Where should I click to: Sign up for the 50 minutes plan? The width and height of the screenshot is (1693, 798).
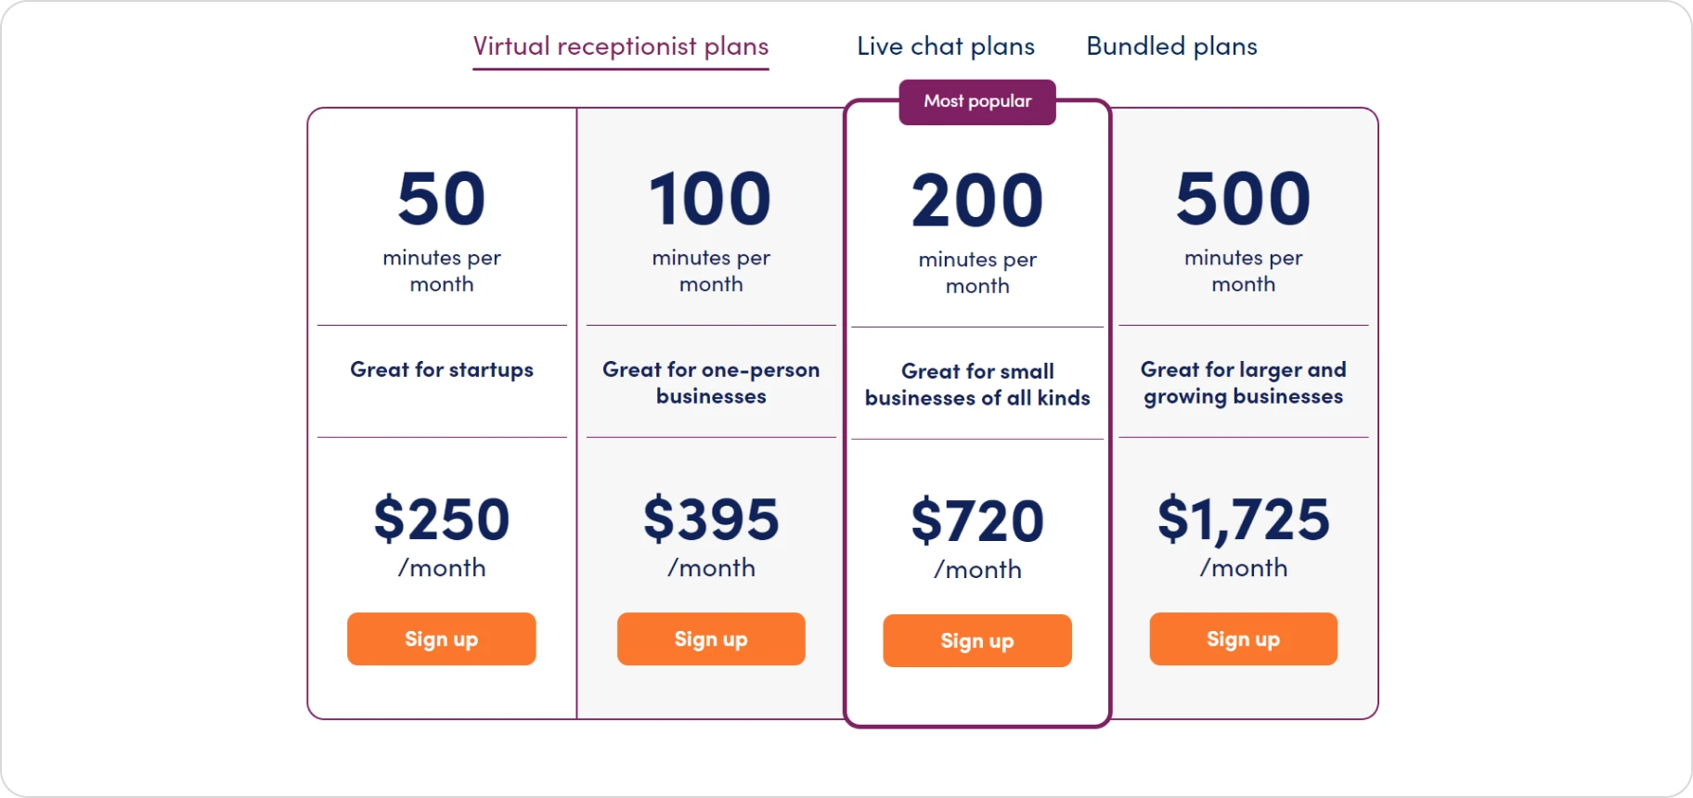coord(441,638)
